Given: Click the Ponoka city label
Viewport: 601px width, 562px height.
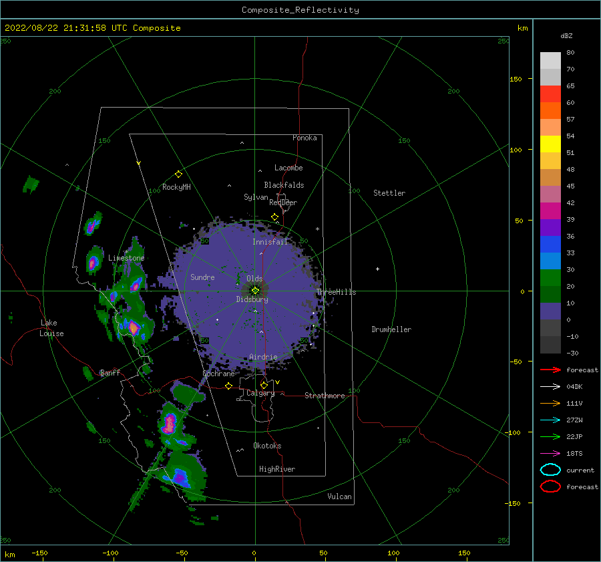Looking at the screenshot, I should [305, 138].
